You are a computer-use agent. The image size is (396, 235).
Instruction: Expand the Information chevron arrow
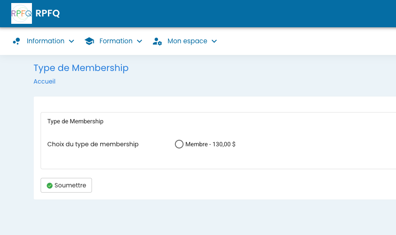point(72,41)
